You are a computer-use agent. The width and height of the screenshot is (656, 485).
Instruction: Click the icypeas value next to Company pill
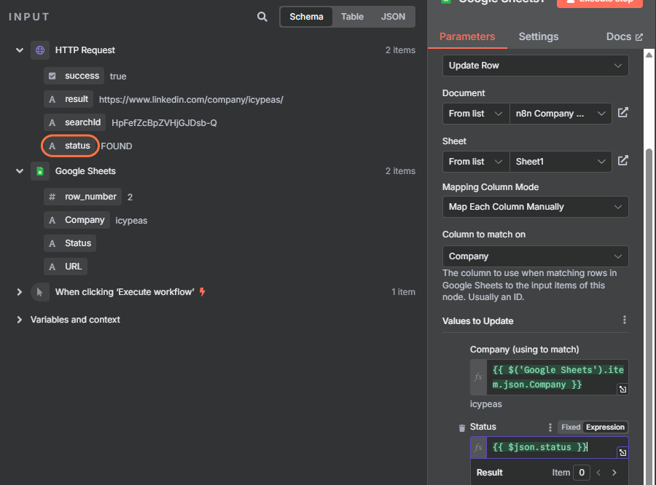(131, 221)
